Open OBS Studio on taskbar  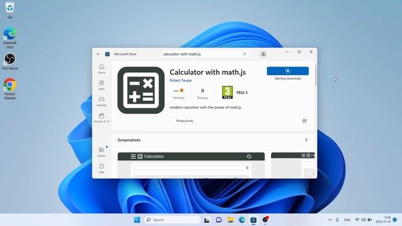point(265,220)
